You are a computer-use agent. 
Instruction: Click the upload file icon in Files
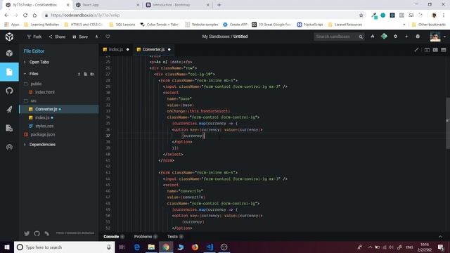[x=79, y=74]
